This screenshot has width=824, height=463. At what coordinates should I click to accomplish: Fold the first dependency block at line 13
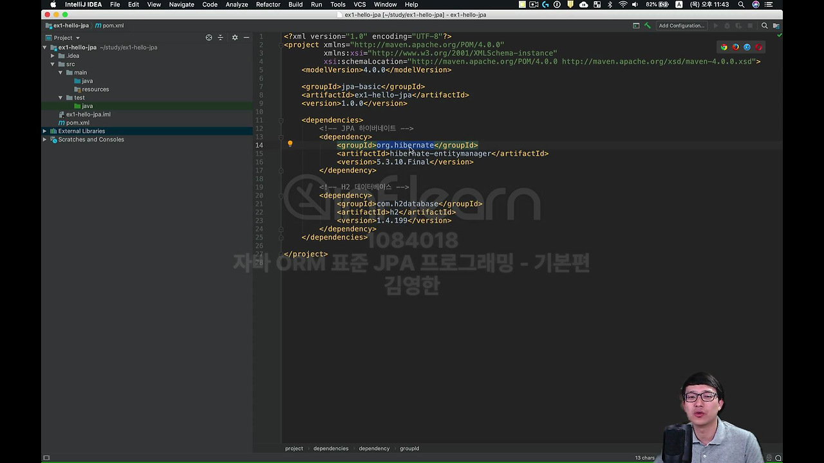[x=281, y=137]
